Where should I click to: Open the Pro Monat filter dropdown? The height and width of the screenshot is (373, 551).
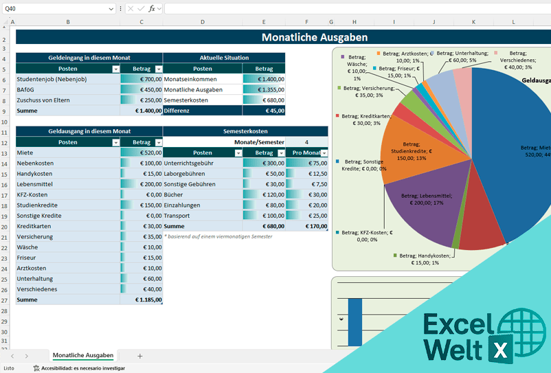pos(324,153)
